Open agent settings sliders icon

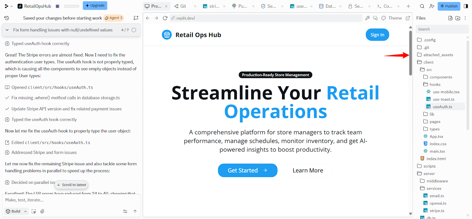(125, 211)
